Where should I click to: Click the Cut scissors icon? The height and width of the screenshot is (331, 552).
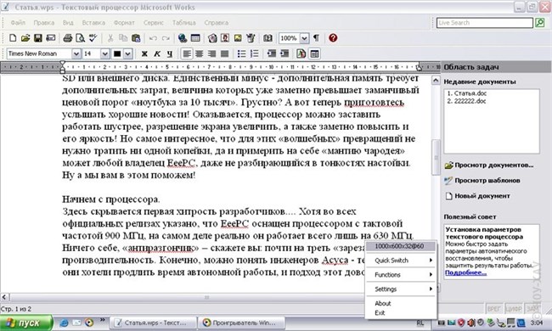click(110, 38)
